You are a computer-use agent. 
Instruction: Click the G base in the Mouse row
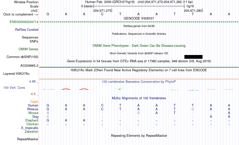click(x=138, y=113)
